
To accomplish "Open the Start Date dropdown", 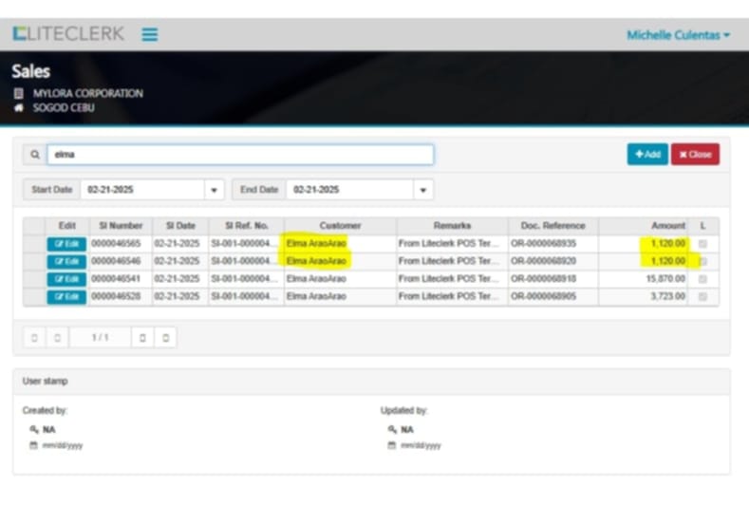I will (x=215, y=190).
